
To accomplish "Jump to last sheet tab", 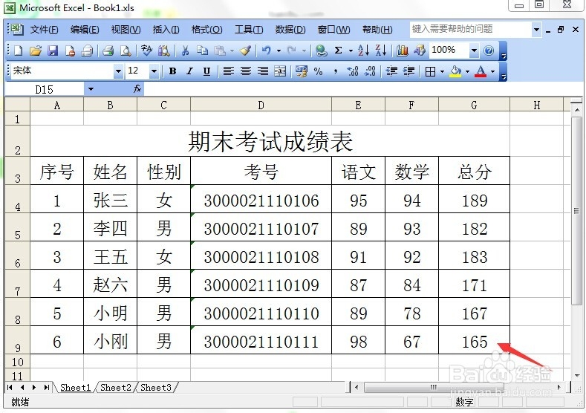I will (x=46, y=387).
